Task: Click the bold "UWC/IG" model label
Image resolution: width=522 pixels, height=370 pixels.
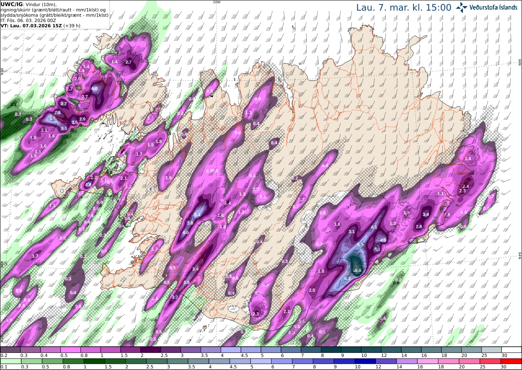Action: click(x=12, y=4)
